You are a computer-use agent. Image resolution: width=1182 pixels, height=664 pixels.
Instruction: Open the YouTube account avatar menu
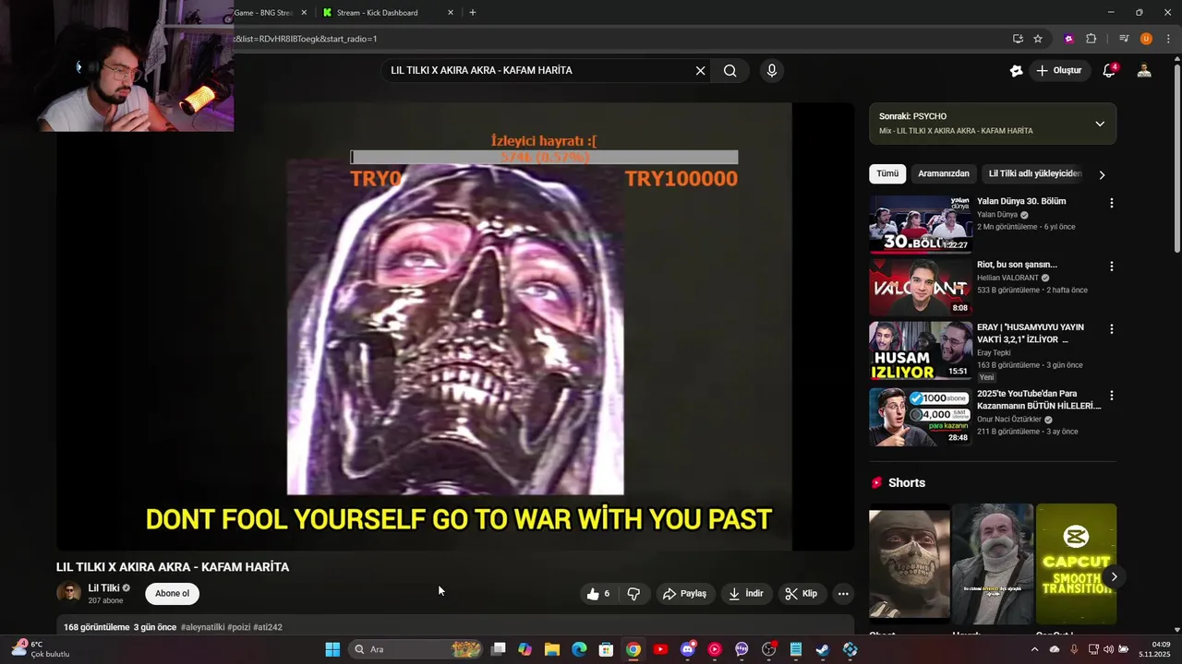pyautogui.click(x=1144, y=70)
